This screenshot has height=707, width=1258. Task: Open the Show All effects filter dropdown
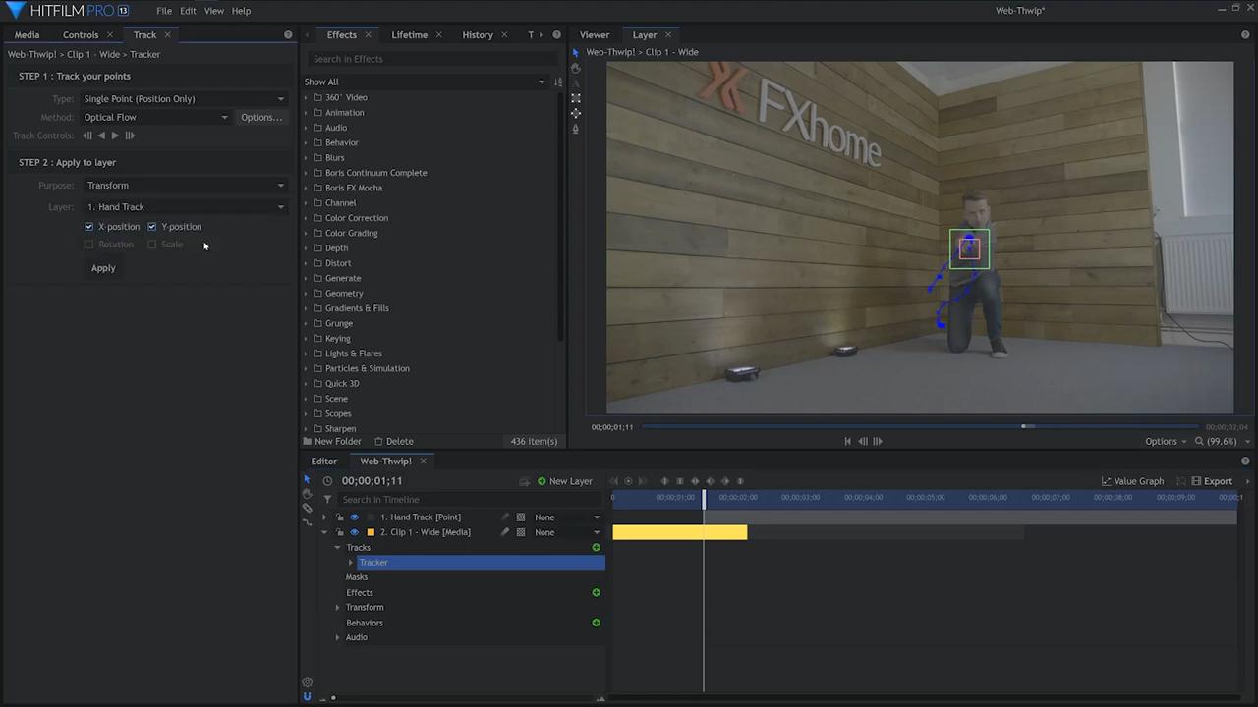[425, 82]
